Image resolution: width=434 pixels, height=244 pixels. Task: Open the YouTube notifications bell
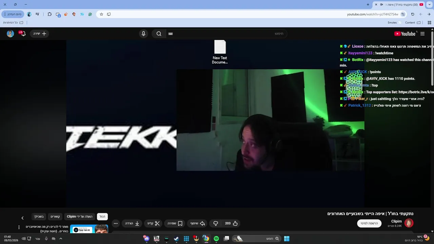[x=23, y=34]
